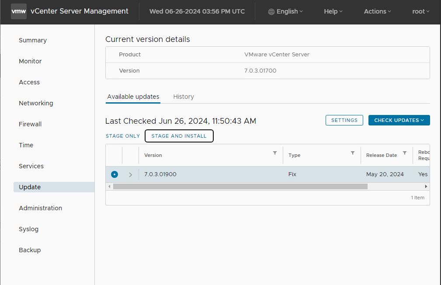This screenshot has height=285, width=441.
Task: Click the VMware vCenter Server product value
Action: tap(277, 55)
